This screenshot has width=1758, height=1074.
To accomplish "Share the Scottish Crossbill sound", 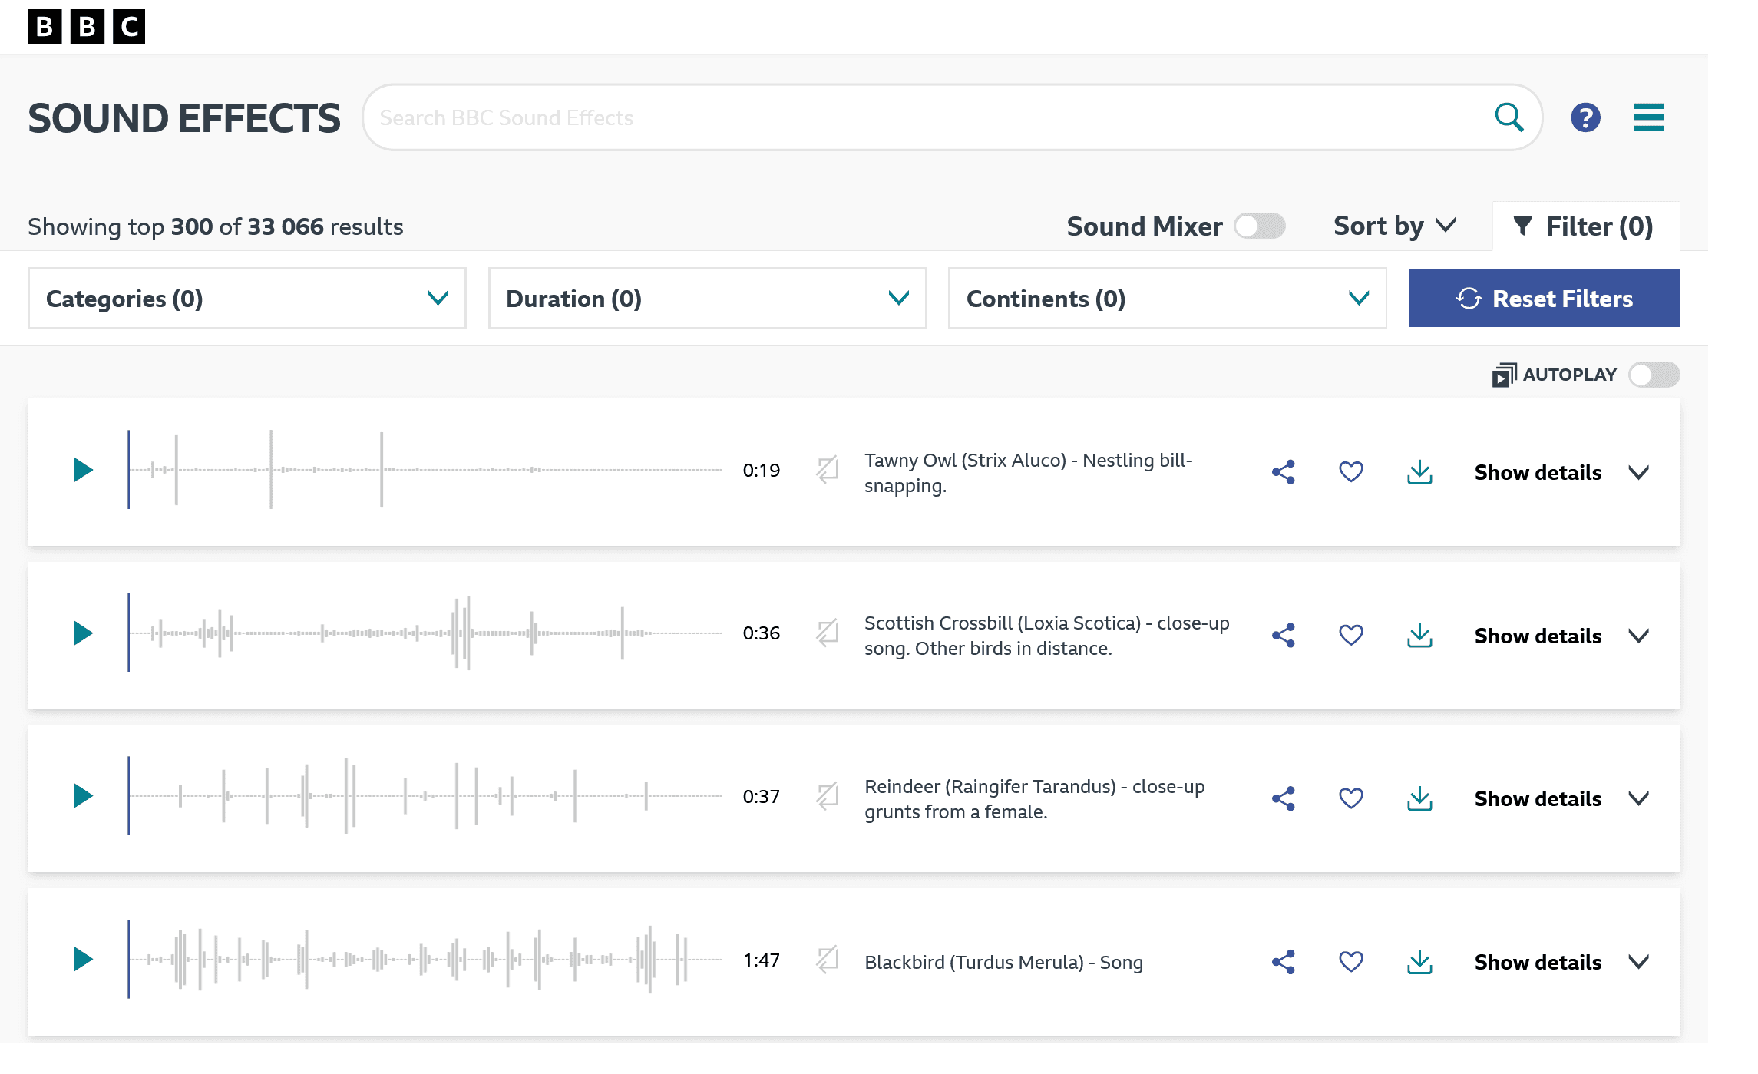I will click(1284, 636).
